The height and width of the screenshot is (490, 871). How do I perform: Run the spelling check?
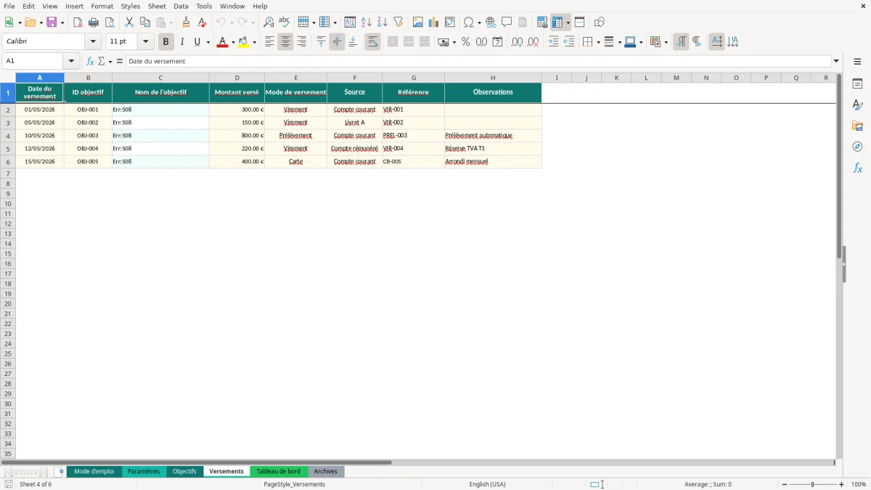click(285, 23)
